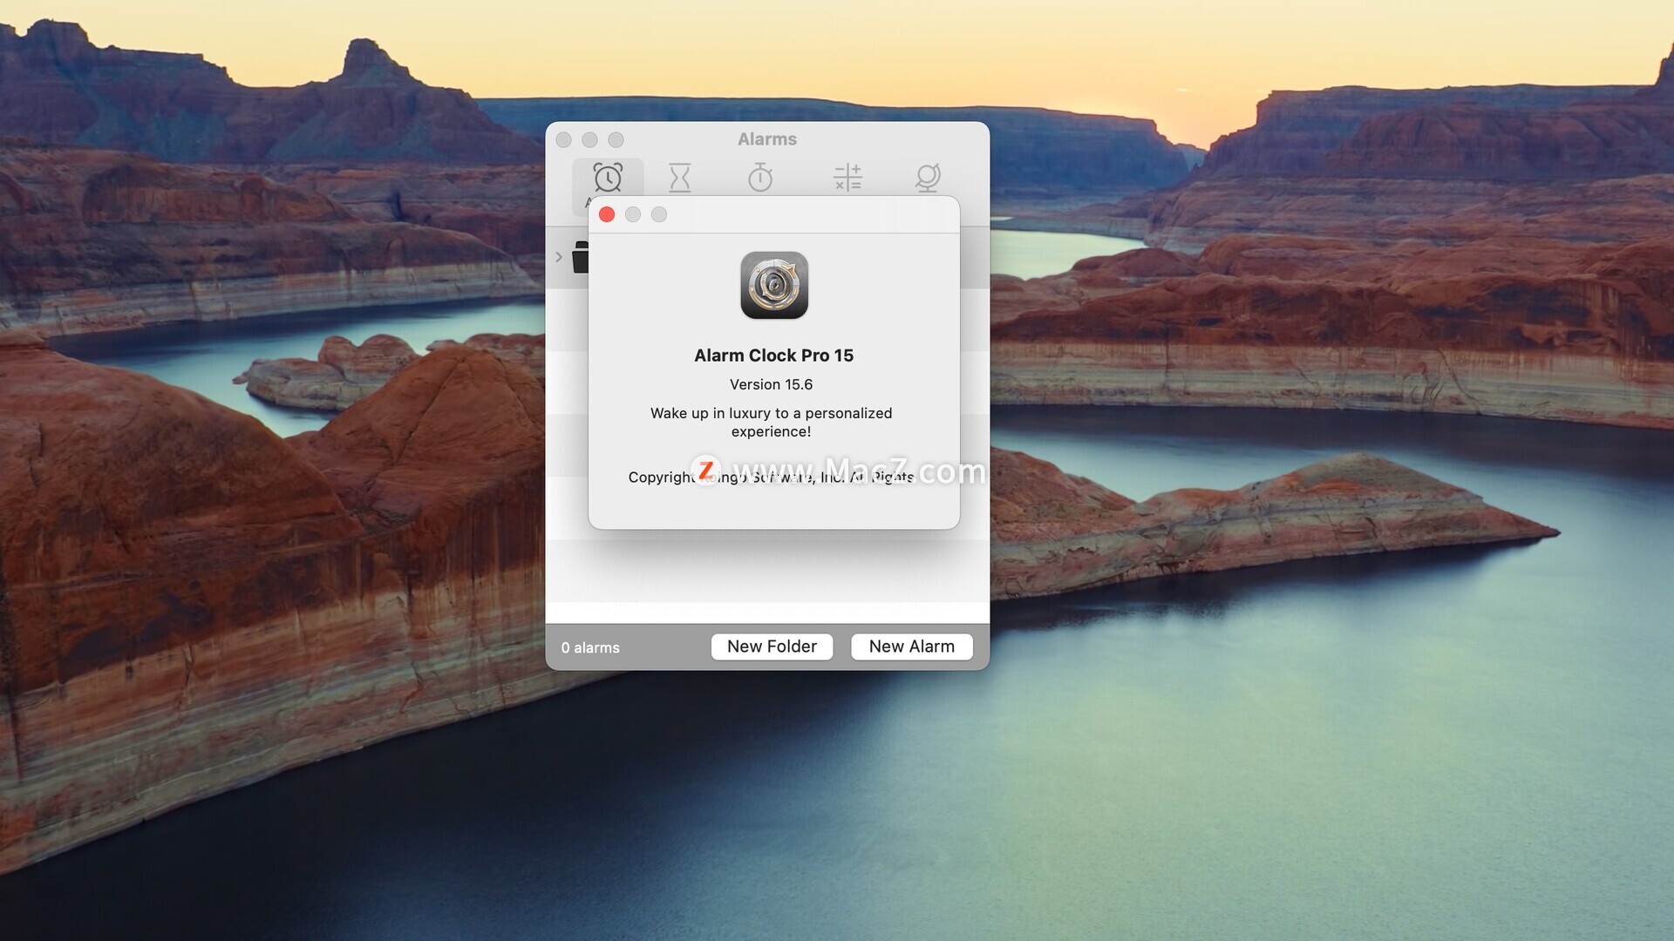Click the "0 alarms" status text
This screenshot has width=1674, height=941.
tap(590, 647)
